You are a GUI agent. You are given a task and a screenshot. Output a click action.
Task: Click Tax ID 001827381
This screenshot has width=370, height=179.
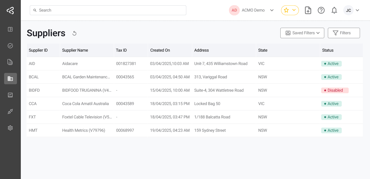tap(126, 64)
